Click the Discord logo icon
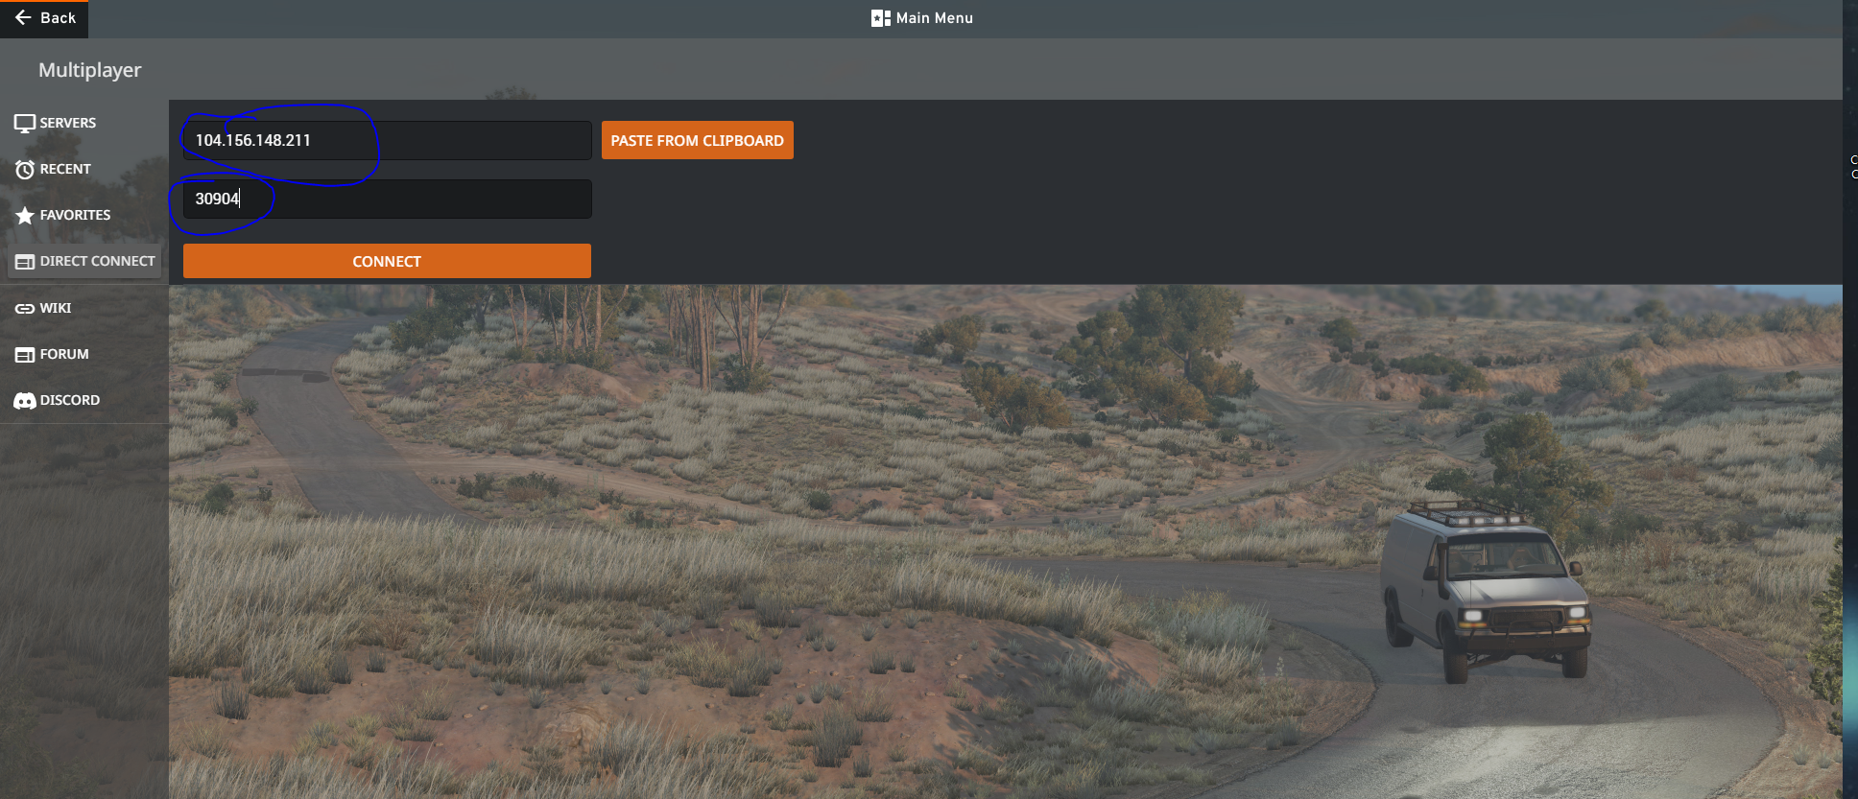 point(25,401)
